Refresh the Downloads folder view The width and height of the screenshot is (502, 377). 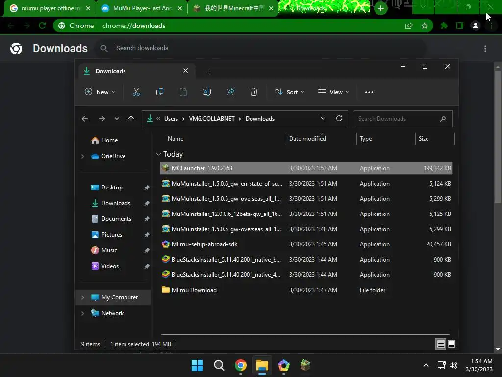(x=339, y=119)
